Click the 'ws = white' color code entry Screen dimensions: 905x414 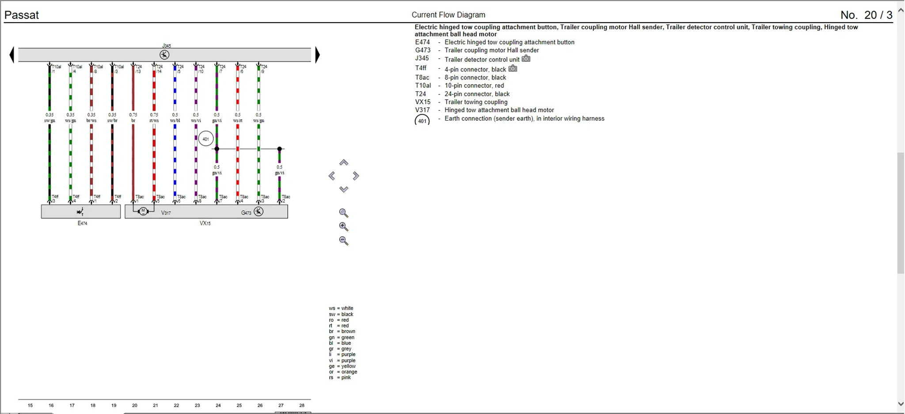341,309
